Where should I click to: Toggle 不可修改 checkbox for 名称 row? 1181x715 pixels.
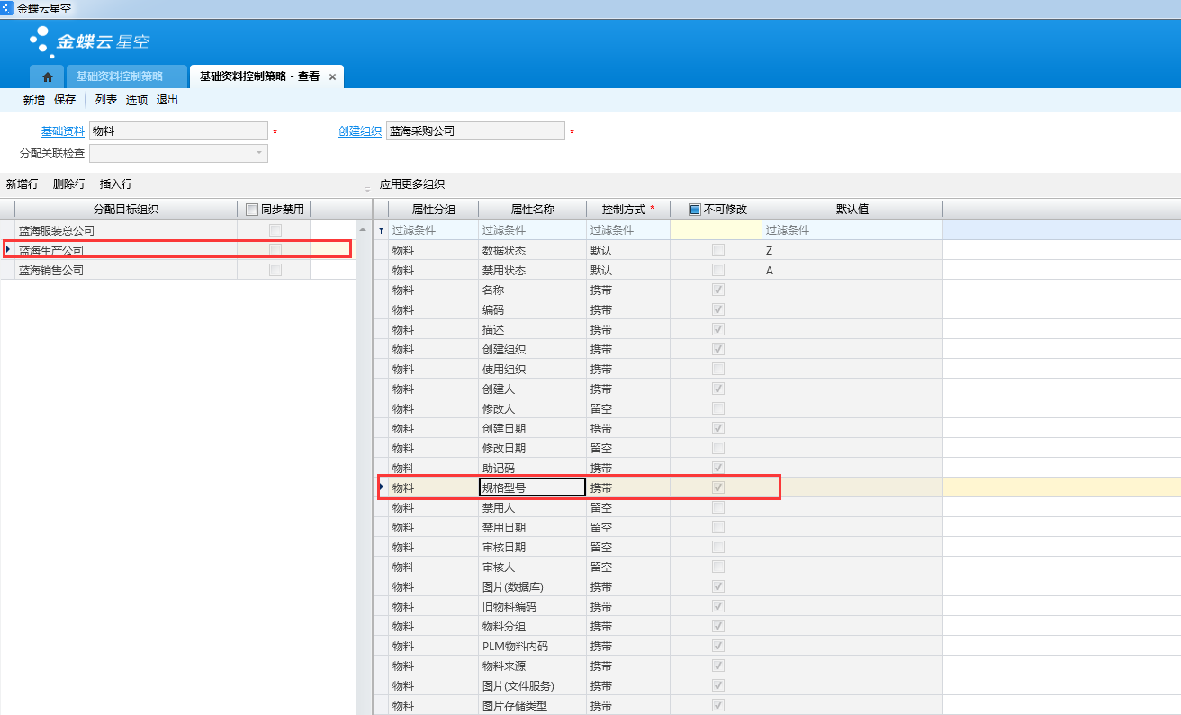(717, 290)
